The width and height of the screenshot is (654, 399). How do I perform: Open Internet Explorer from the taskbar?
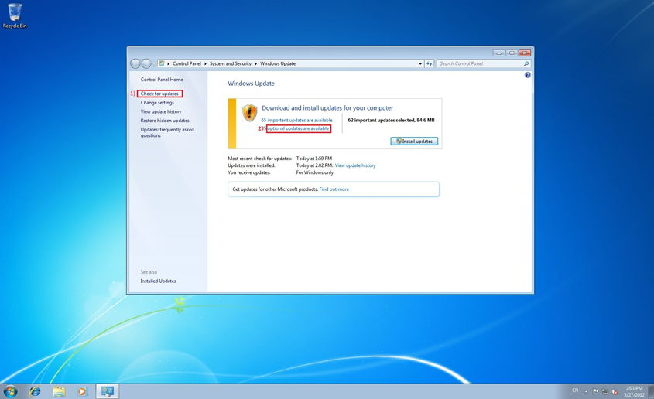click(35, 391)
